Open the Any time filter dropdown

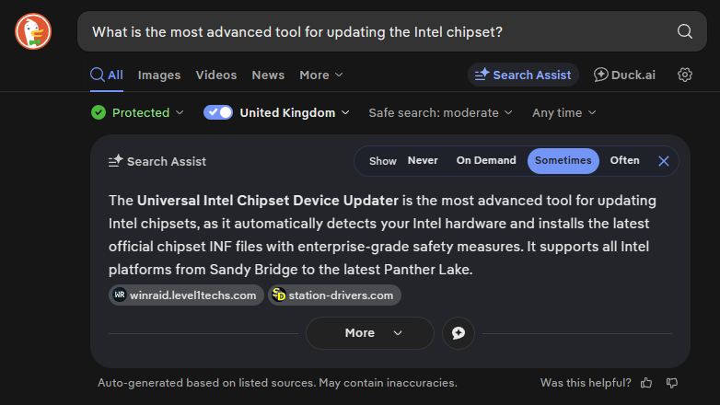coord(563,113)
